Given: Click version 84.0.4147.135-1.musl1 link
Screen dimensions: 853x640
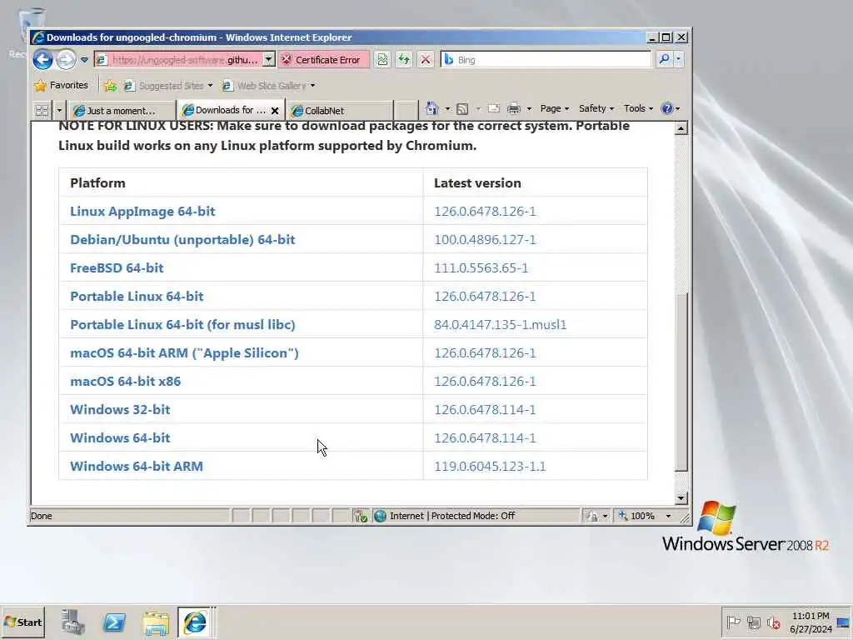Looking at the screenshot, I should click(x=500, y=324).
